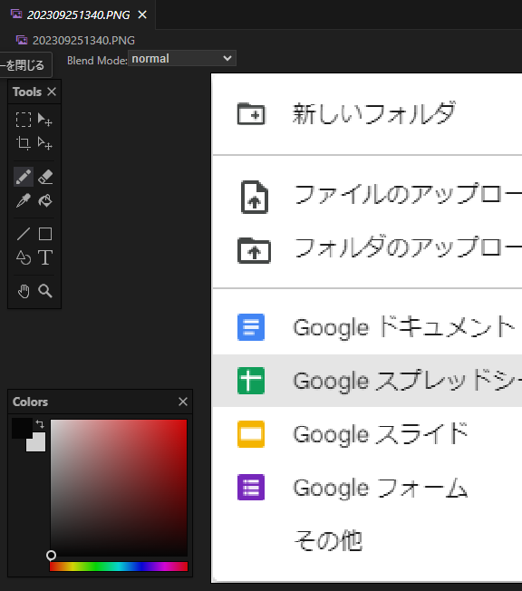Select the zoom magnifier tool
Viewport: 522px width, 591px height.
(45, 291)
